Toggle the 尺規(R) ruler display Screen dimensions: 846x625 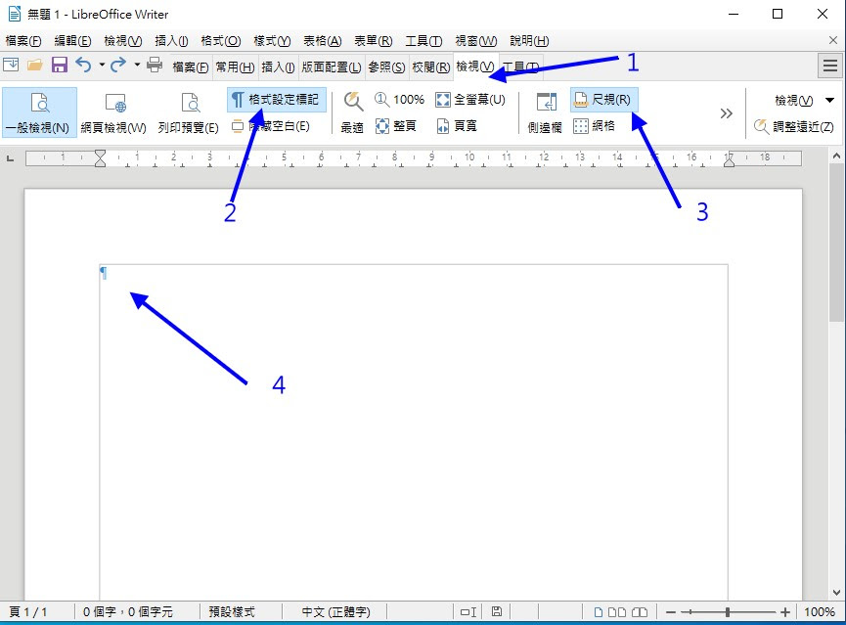coord(603,100)
